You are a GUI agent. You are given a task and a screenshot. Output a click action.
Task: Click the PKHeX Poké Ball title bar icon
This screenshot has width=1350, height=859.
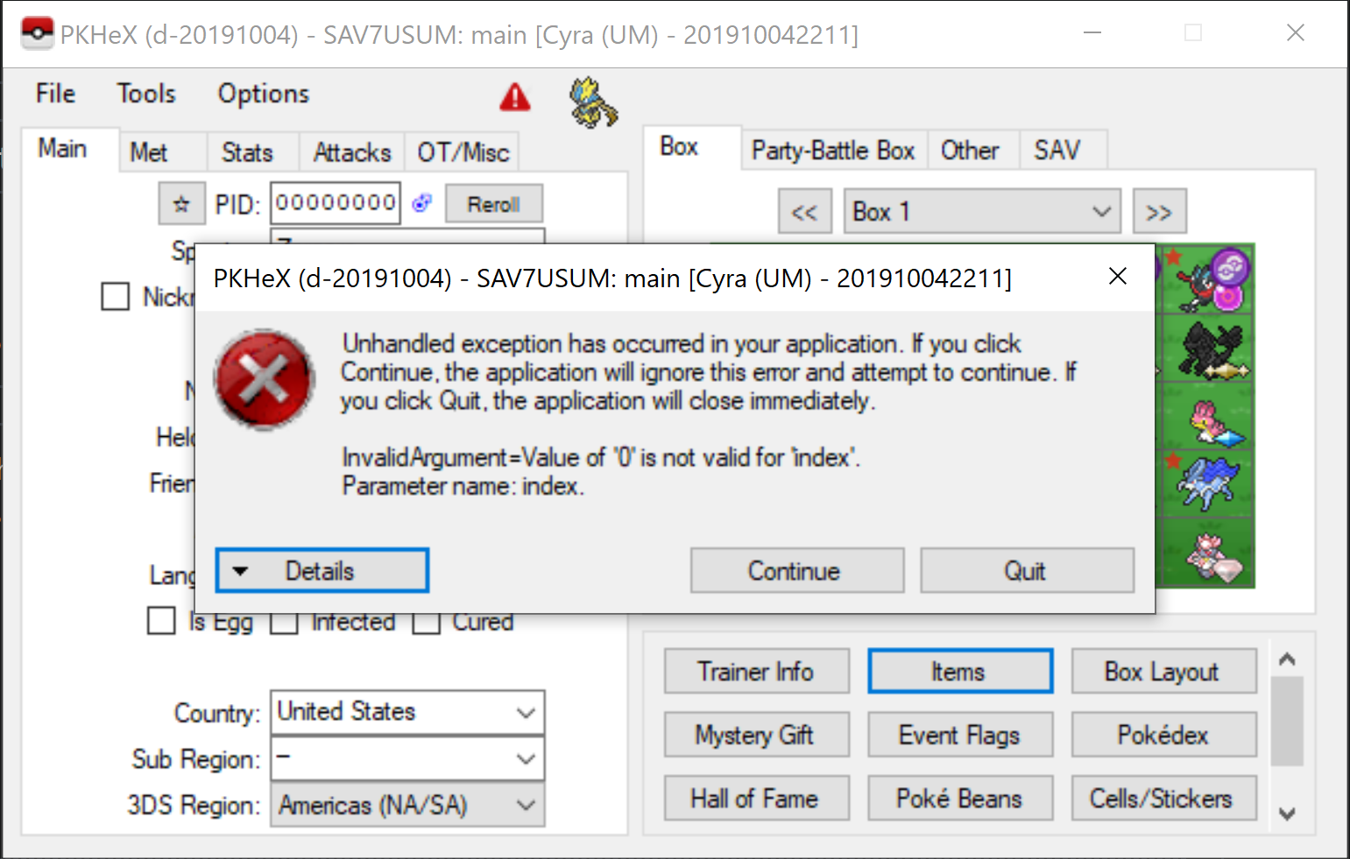(x=37, y=34)
